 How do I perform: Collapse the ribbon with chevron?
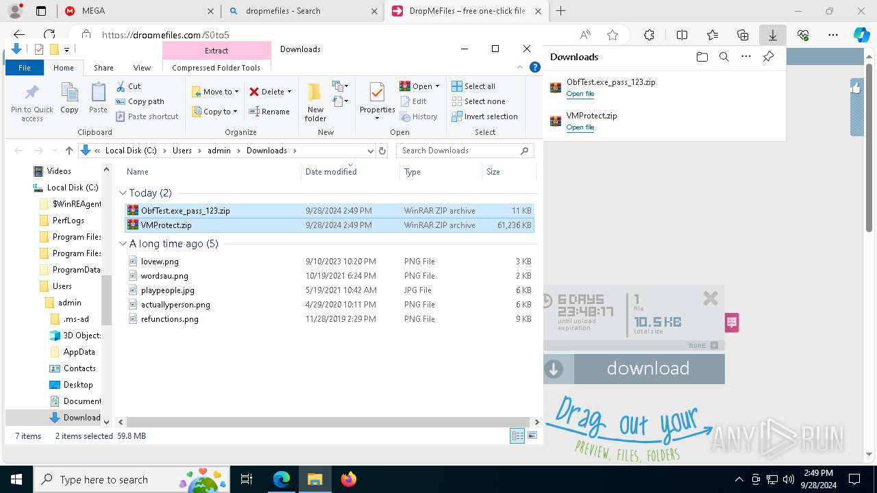click(x=521, y=67)
